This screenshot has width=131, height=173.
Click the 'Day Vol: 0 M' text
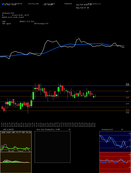tap(82, 8)
